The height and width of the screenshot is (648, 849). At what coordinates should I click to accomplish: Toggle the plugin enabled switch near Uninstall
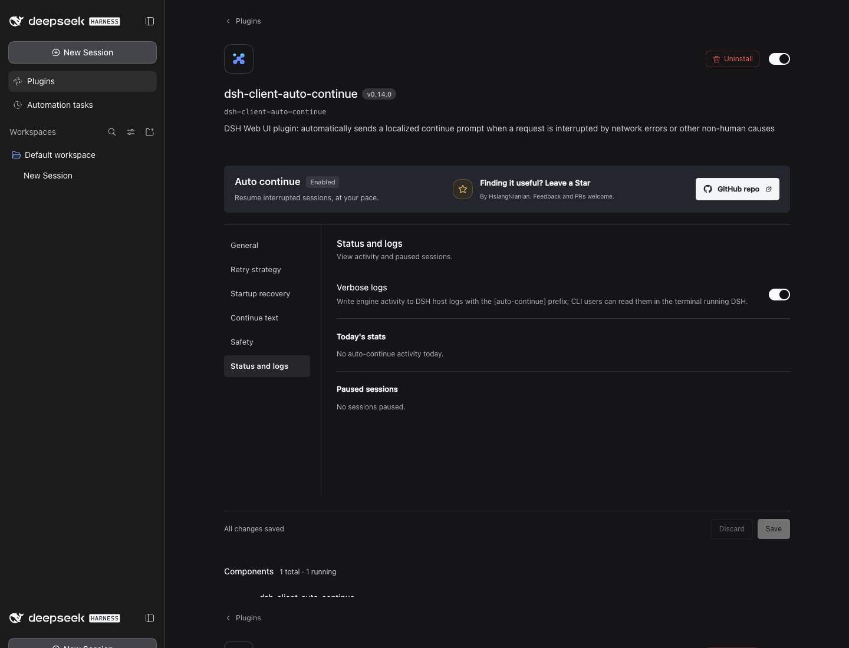pyautogui.click(x=779, y=59)
